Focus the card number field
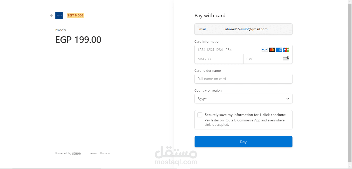Viewport: 352px width, 169px height. tap(227, 50)
